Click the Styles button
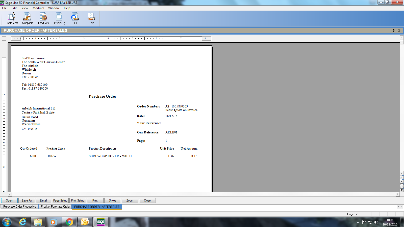 tap(113, 201)
